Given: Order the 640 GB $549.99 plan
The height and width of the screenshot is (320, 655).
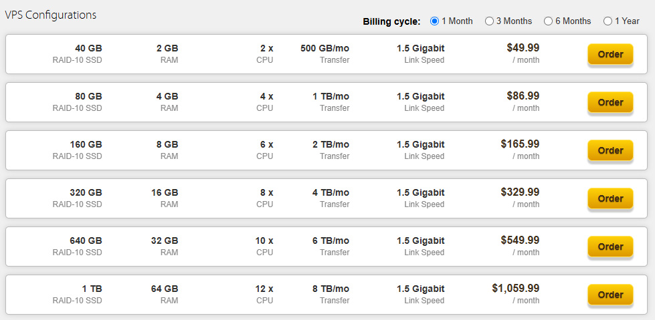Looking at the screenshot, I should [610, 247].
